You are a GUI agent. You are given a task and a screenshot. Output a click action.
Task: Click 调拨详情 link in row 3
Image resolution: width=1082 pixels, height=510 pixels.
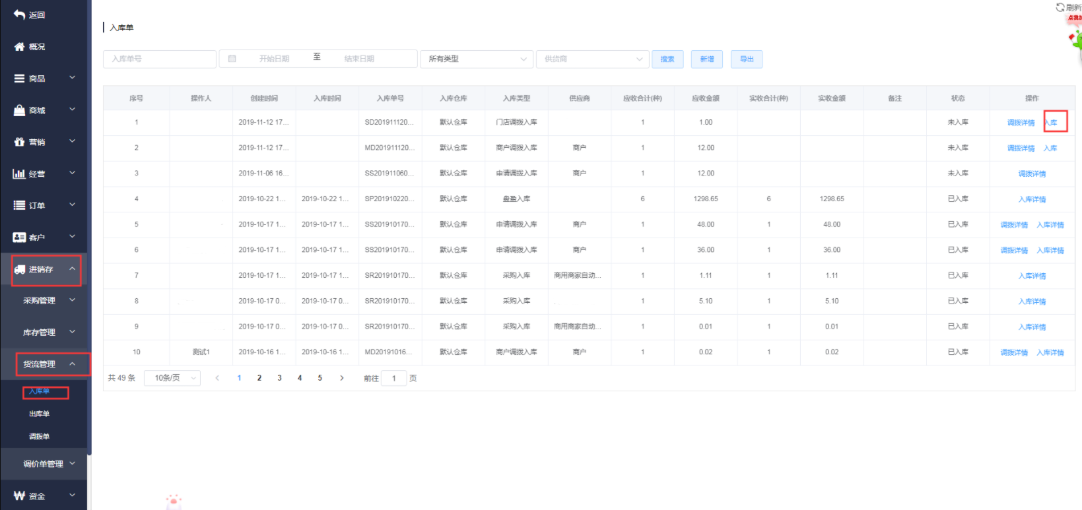tap(1032, 174)
